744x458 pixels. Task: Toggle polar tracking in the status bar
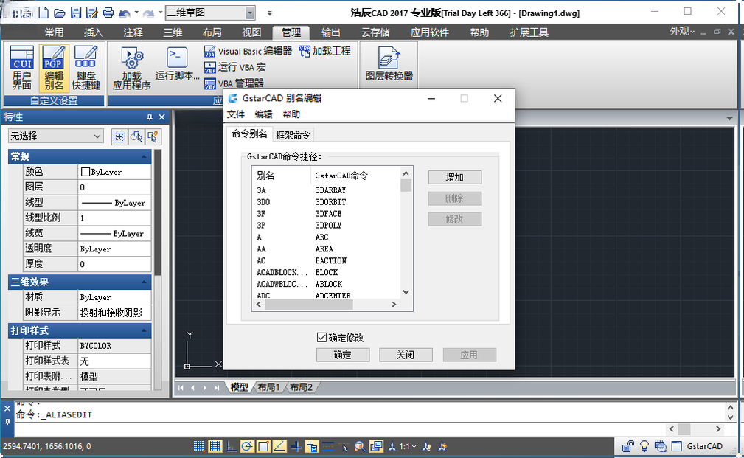point(247,446)
